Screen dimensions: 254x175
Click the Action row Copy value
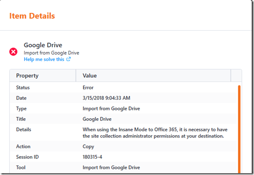[x=88, y=147]
